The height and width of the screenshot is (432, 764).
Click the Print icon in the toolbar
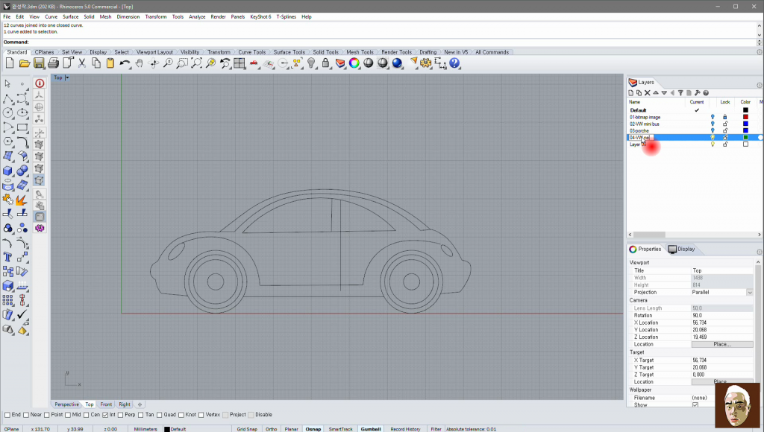[53, 63]
